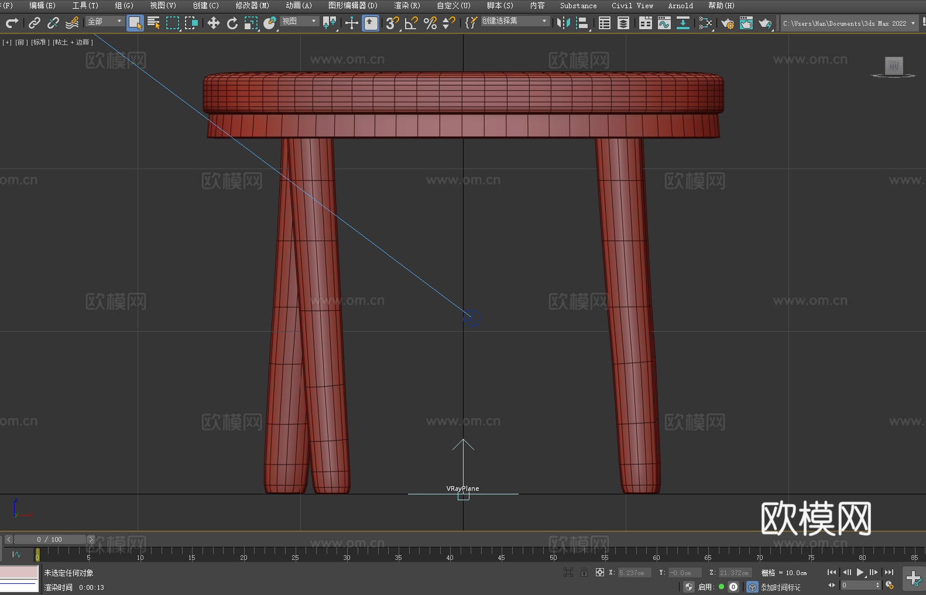Click the 0 / 100 time slider
This screenshot has width=926, height=595.
[x=50, y=539]
